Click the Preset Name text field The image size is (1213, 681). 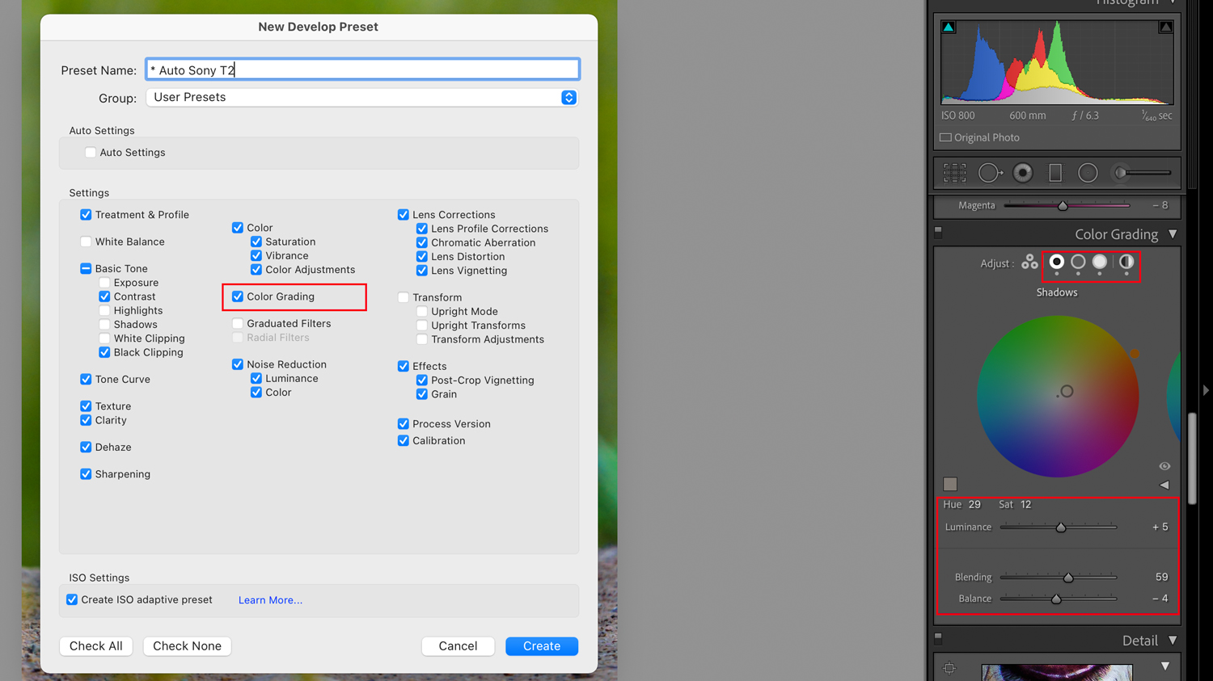click(362, 69)
